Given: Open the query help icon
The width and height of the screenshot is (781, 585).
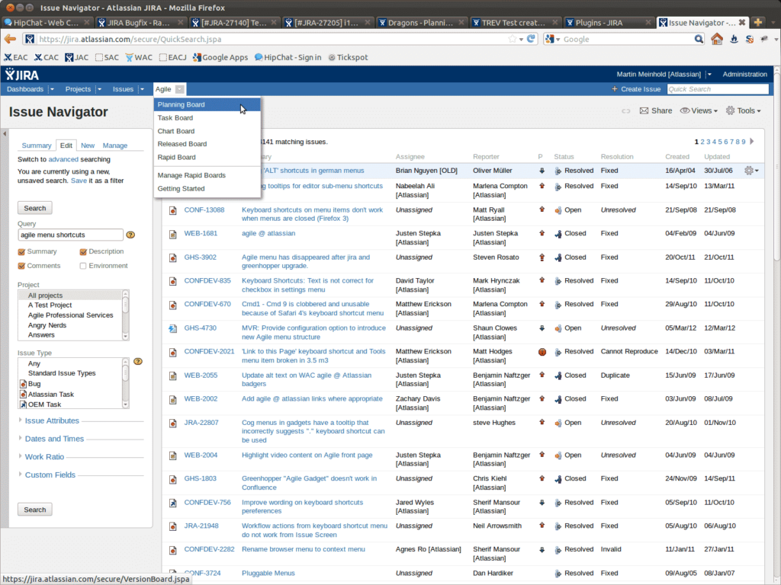Looking at the screenshot, I should (x=130, y=235).
